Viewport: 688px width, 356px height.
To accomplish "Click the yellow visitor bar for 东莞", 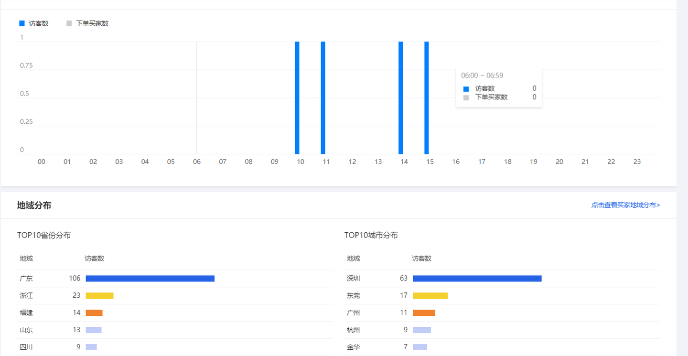I will point(430,296).
